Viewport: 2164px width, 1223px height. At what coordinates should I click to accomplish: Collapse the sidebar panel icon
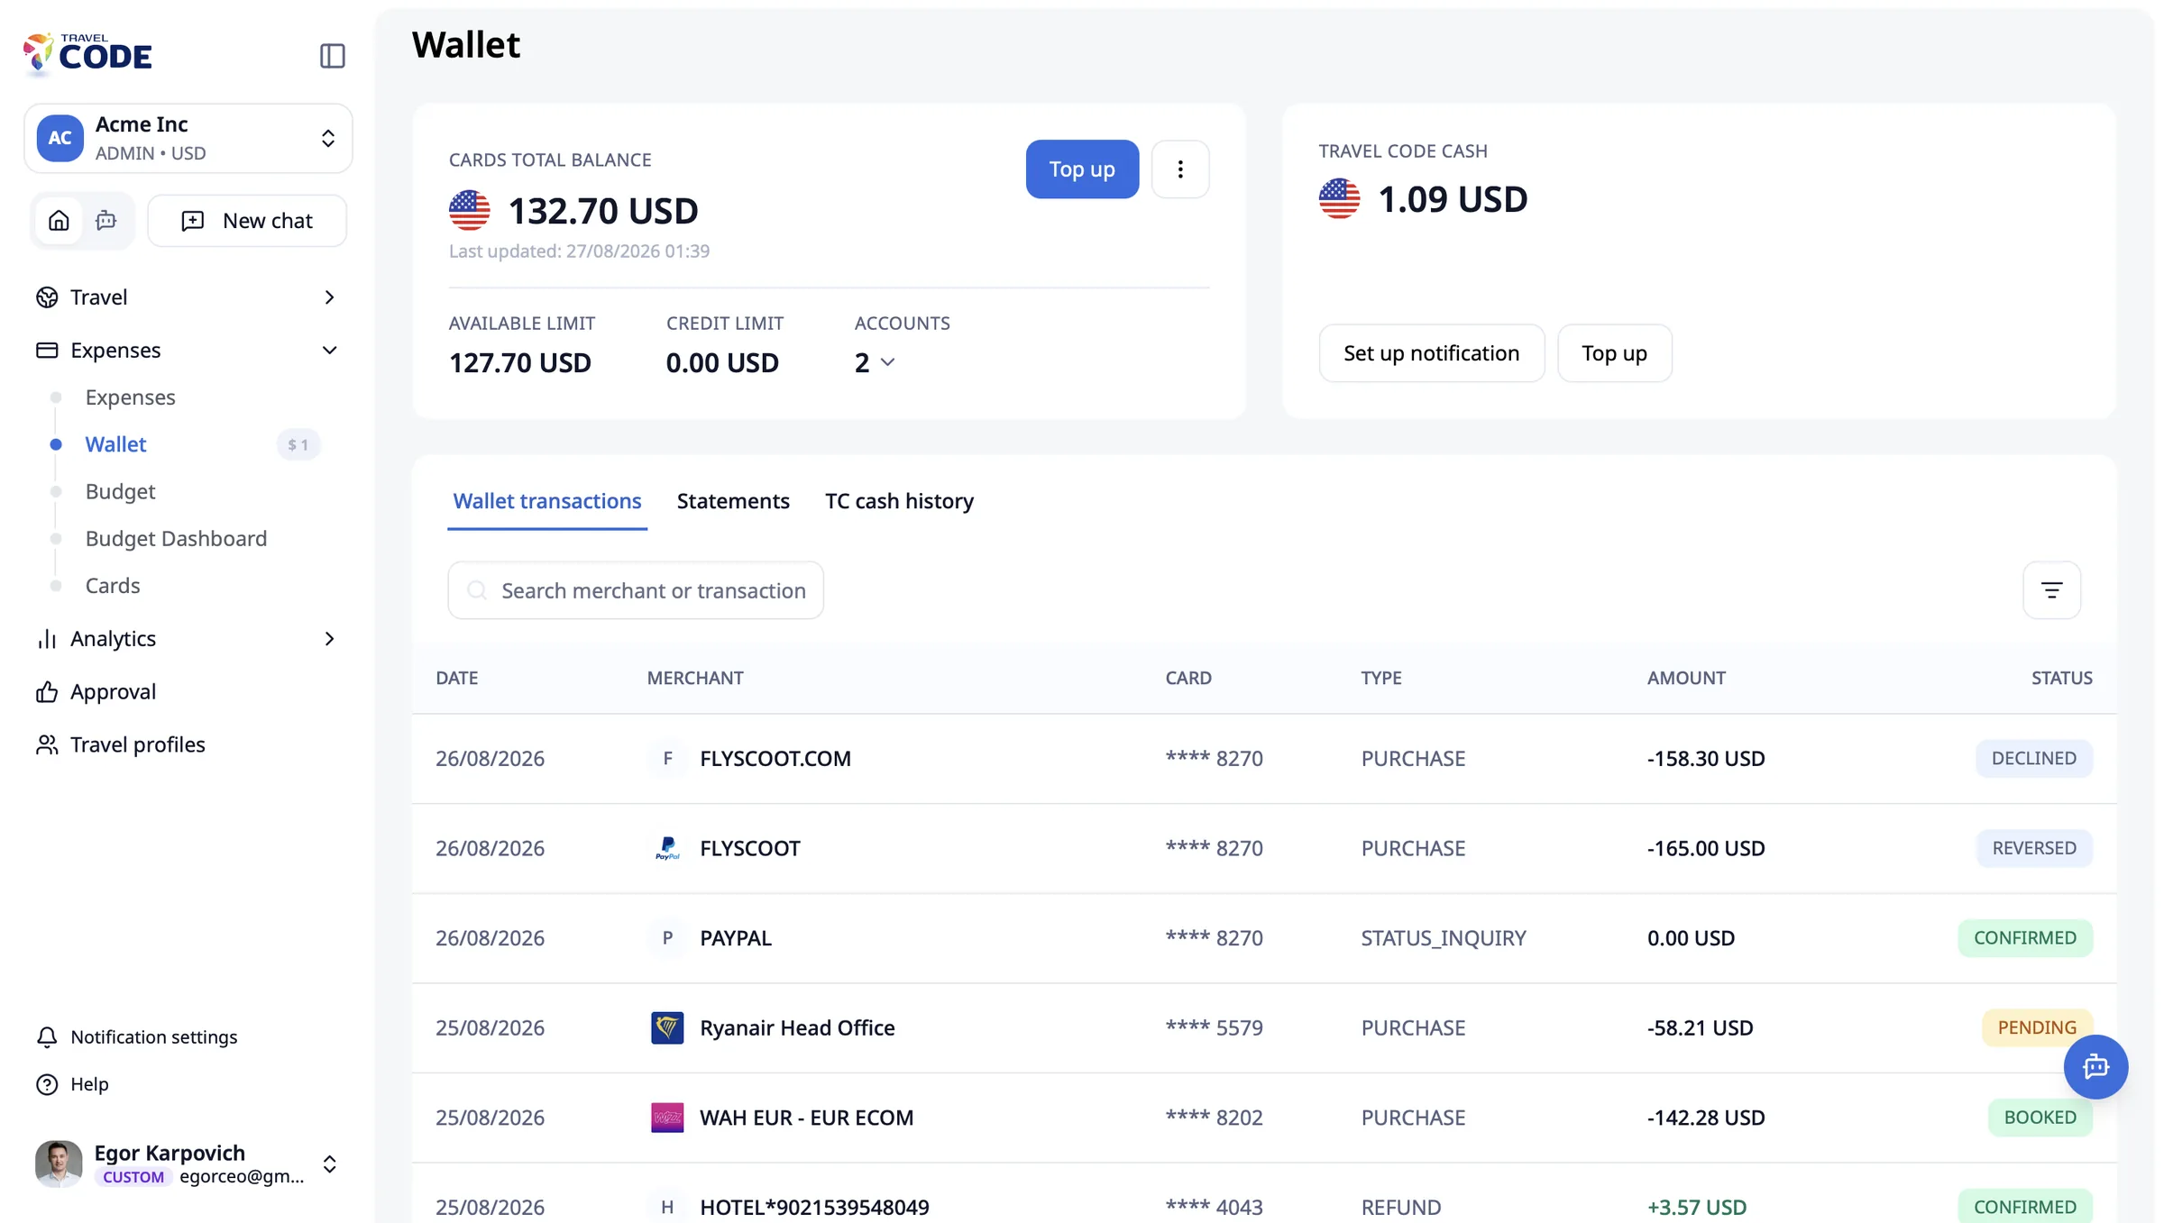[x=332, y=56]
